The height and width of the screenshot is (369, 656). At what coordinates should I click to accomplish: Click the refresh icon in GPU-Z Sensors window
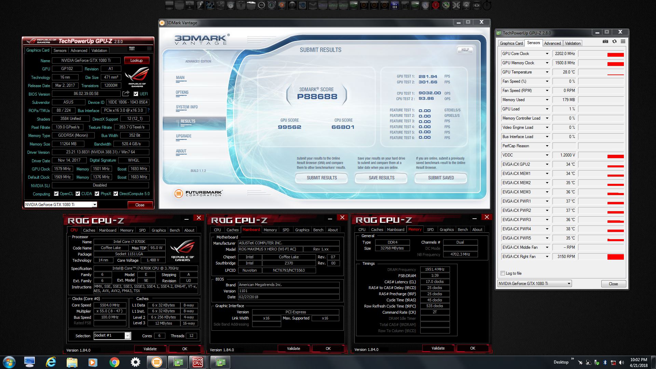click(x=614, y=42)
